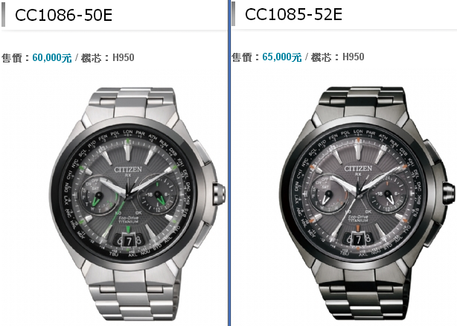Click the H950 movement label under CC1086-50E
Screen dimensions: 457x326
[124, 57]
